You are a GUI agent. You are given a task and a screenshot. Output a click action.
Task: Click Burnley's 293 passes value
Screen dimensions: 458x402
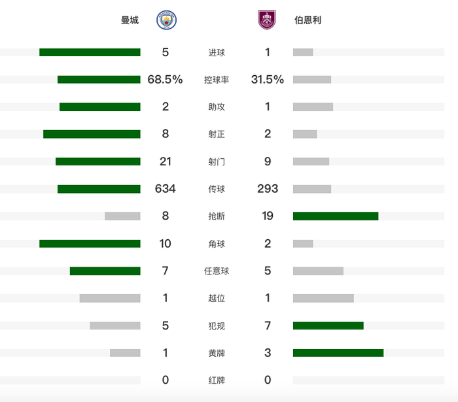[x=268, y=189]
